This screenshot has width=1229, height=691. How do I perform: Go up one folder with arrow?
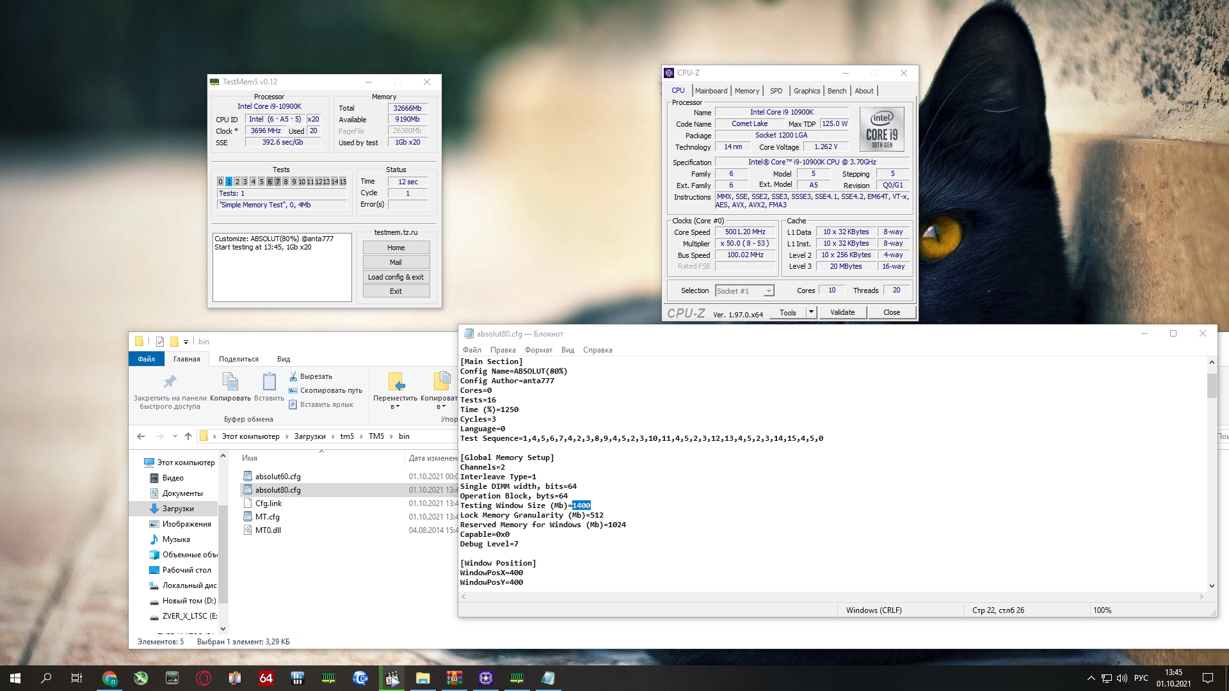point(188,436)
